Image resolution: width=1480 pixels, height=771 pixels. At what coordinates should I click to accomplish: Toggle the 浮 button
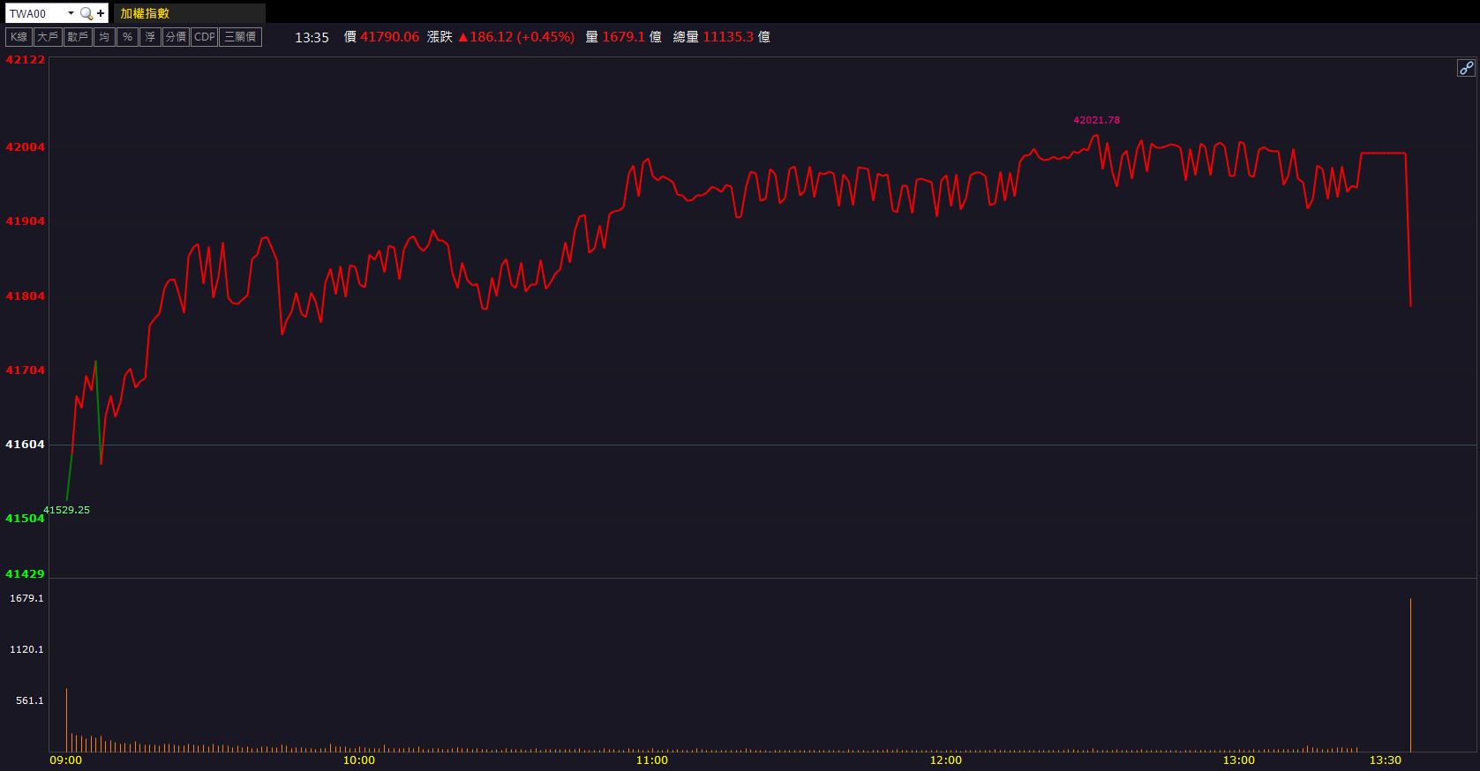[150, 37]
